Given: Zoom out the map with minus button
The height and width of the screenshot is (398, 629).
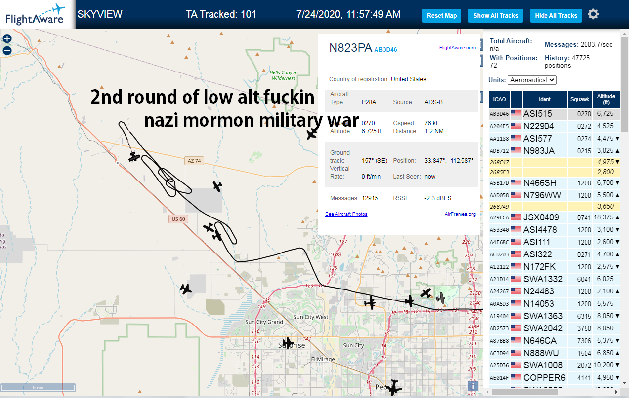Looking at the screenshot, I should (x=7, y=50).
